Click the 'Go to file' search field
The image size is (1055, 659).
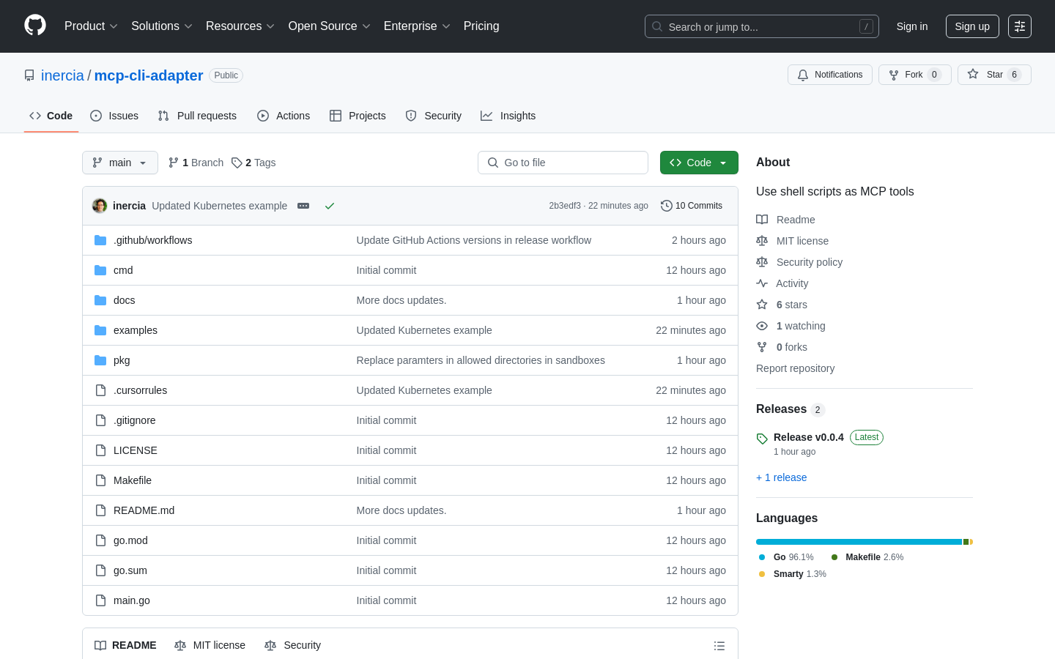pyautogui.click(x=563, y=163)
